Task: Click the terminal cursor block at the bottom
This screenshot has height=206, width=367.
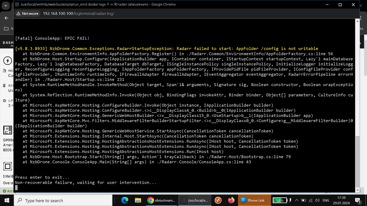Action: [x=17, y=188]
